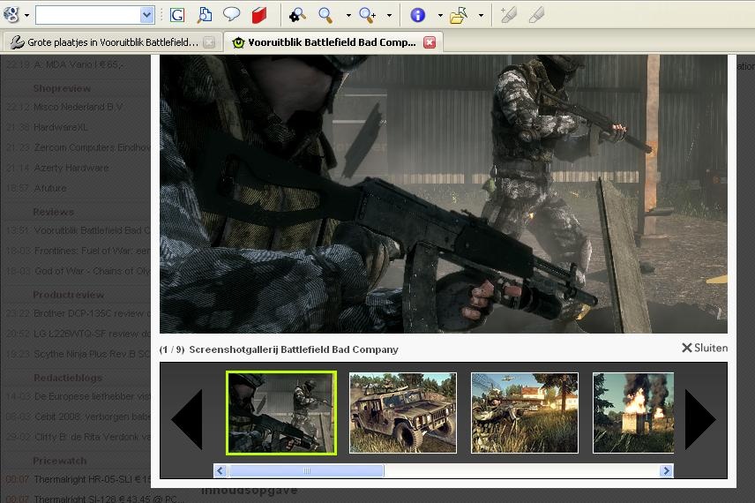Image resolution: width=755 pixels, height=503 pixels.
Task: Select the burning building explosion thumbnail
Action: pyautogui.click(x=632, y=412)
